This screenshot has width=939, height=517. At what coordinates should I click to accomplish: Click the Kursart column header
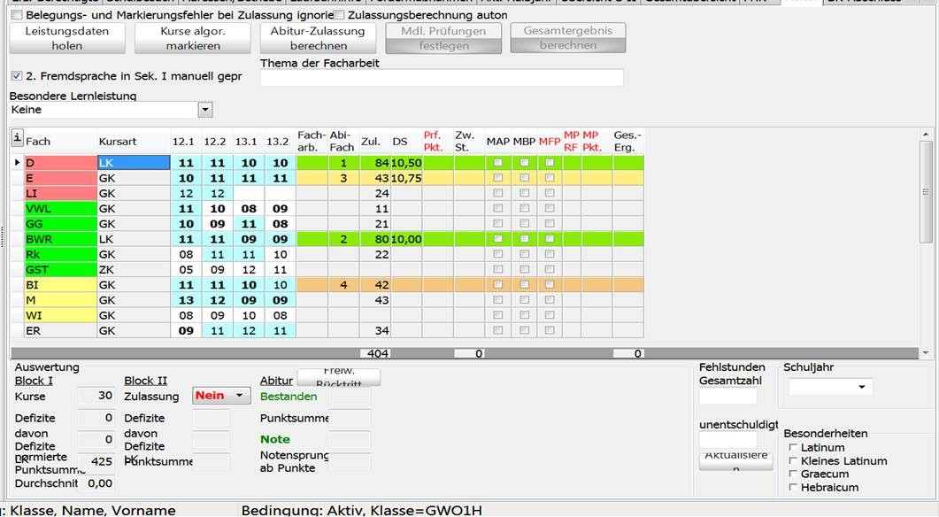(x=134, y=142)
